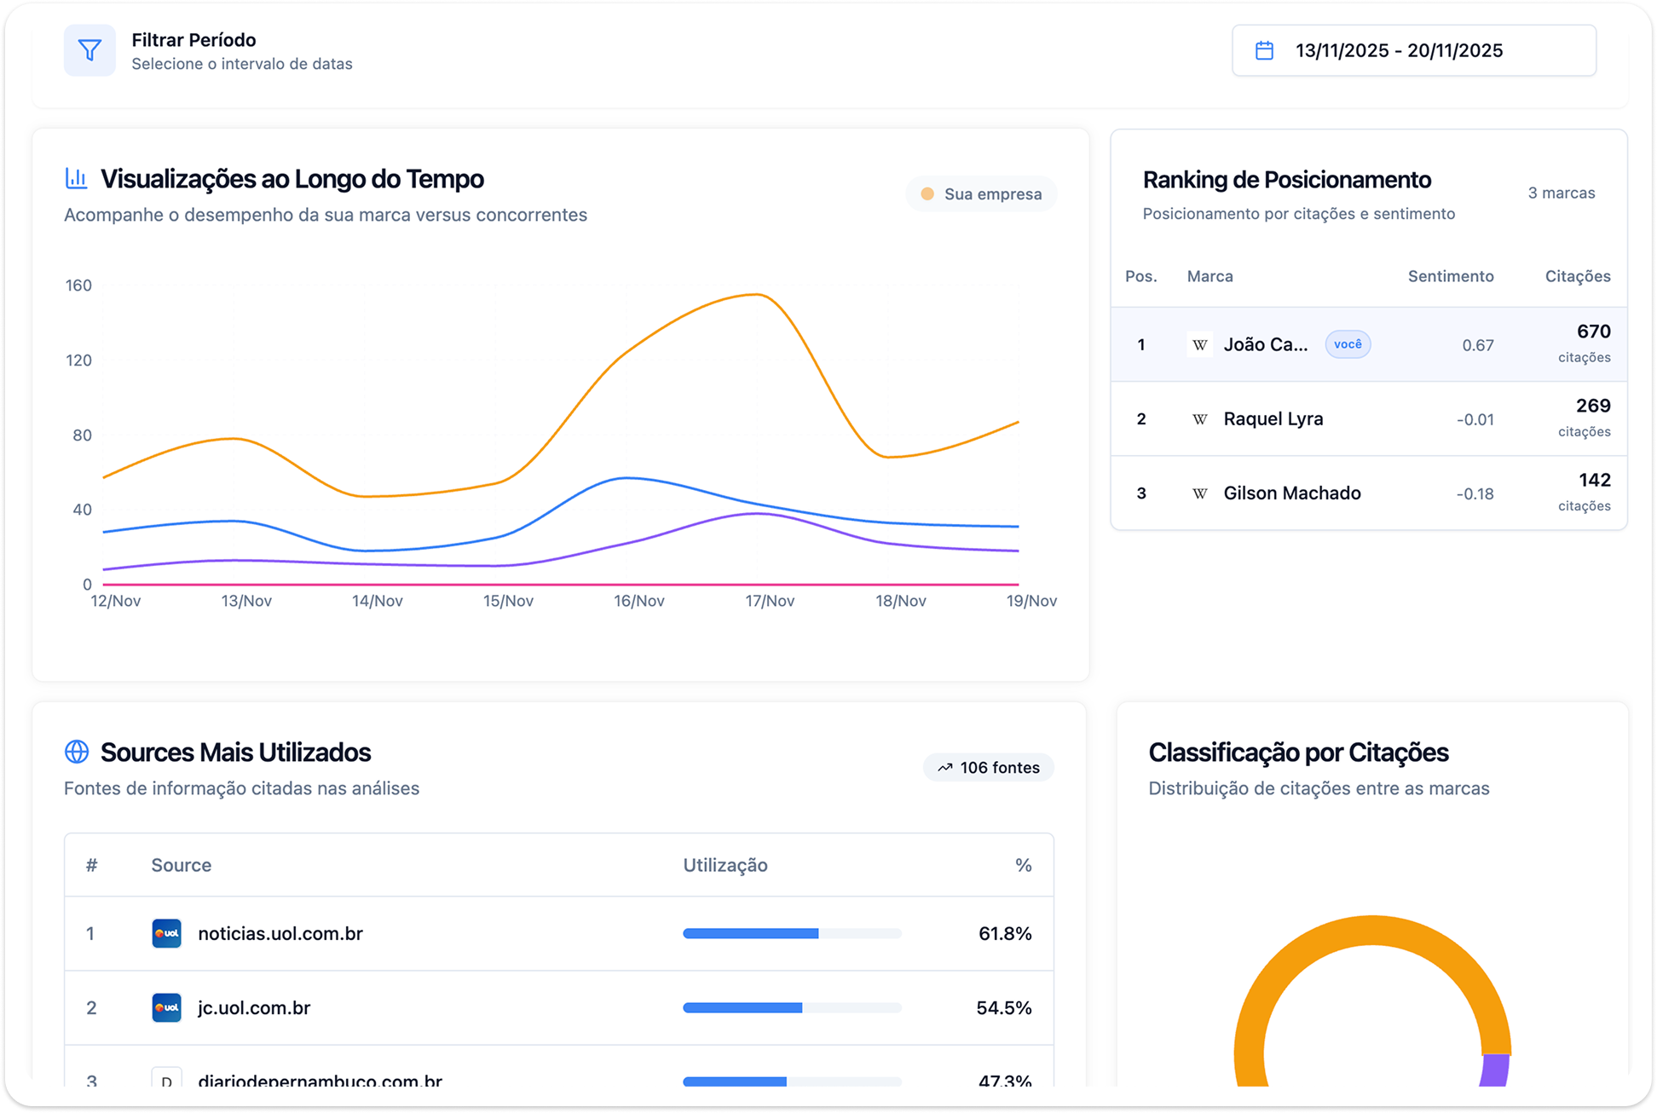This screenshot has width=1657, height=1113.
Task: Click the calendar icon in the date selector
Action: (x=1265, y=50)
